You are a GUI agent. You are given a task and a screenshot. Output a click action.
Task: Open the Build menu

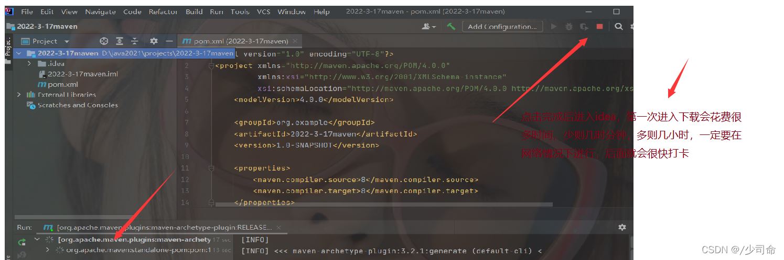tap(194, 12)
